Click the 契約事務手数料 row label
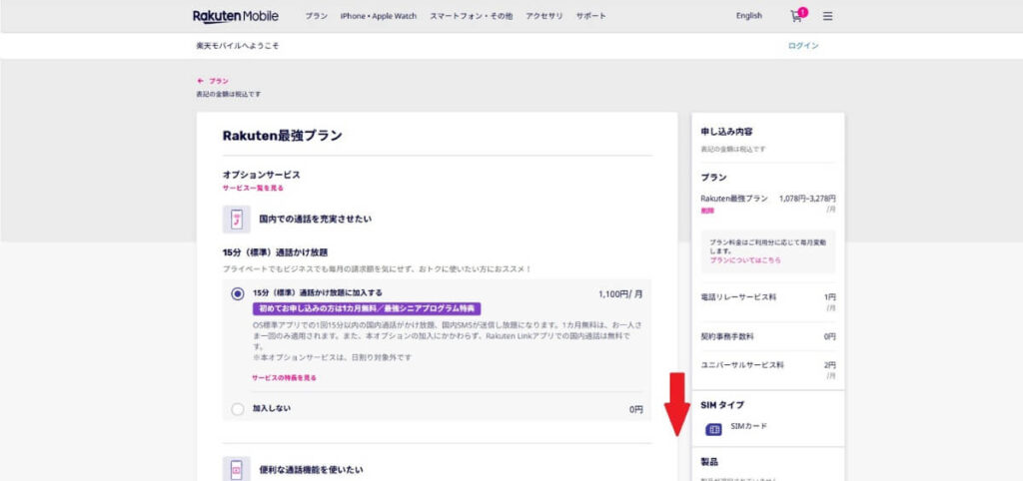Screen dimensions: 1023x481 click(727, 337)
